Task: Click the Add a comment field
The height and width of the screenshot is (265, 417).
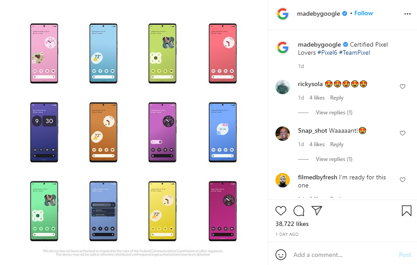Action: click(x=343, y=255)
